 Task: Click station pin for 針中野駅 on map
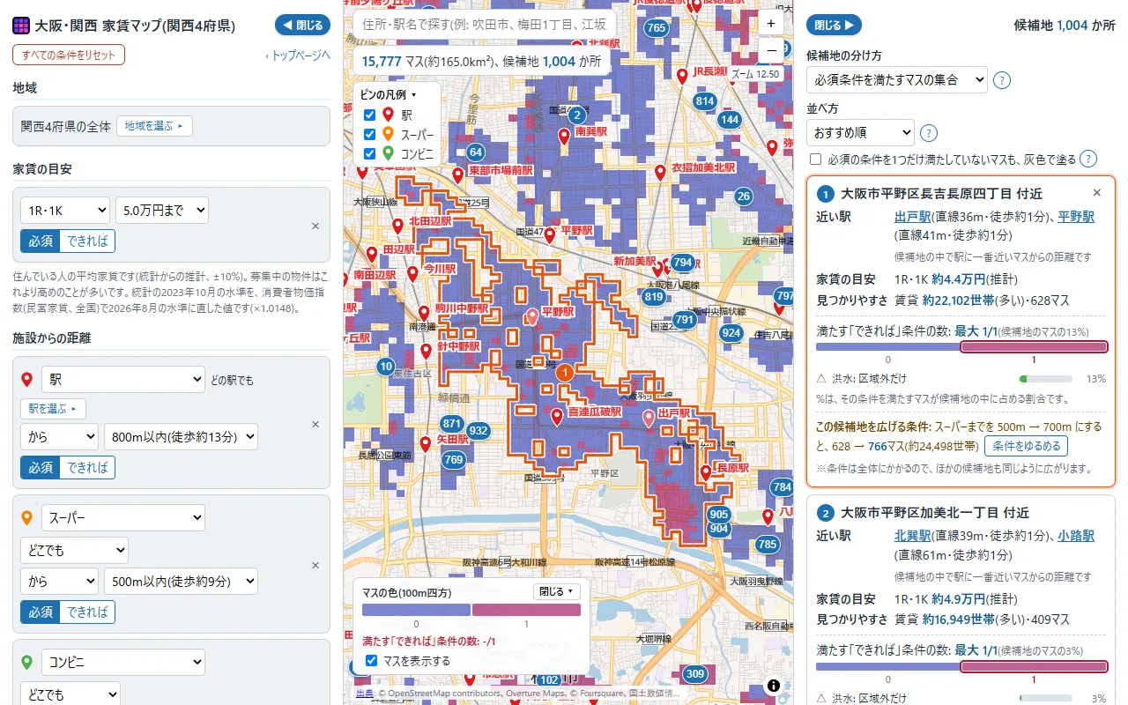pos(427,351)
